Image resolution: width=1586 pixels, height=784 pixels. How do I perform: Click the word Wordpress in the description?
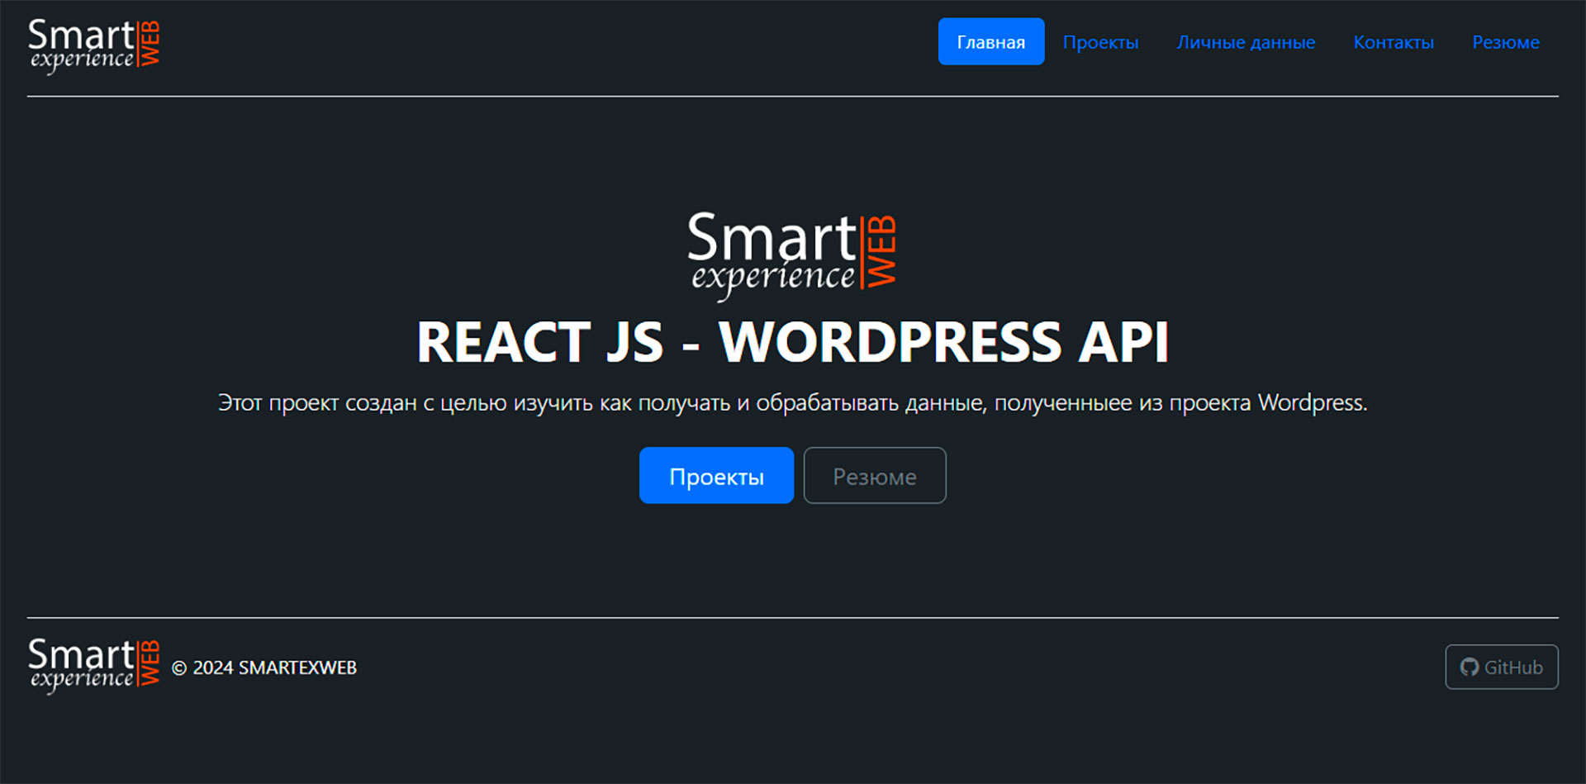[x=1310, y=403]
